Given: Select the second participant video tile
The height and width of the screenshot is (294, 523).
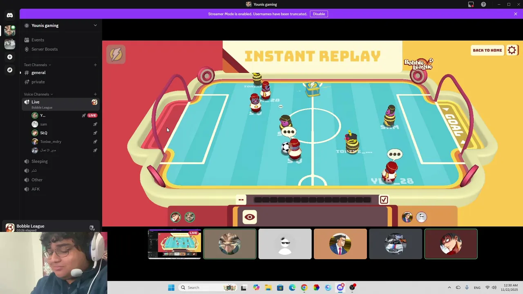Looking at the screenshot, I should 230,244.
